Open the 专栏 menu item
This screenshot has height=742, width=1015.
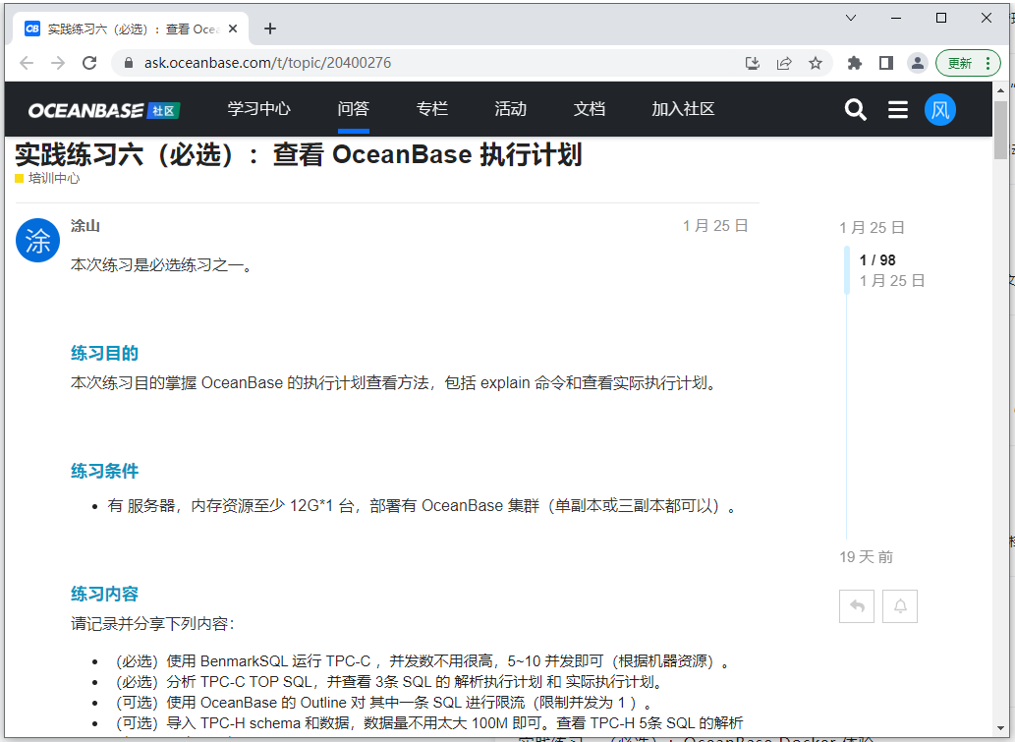click(x=431, y=109)
